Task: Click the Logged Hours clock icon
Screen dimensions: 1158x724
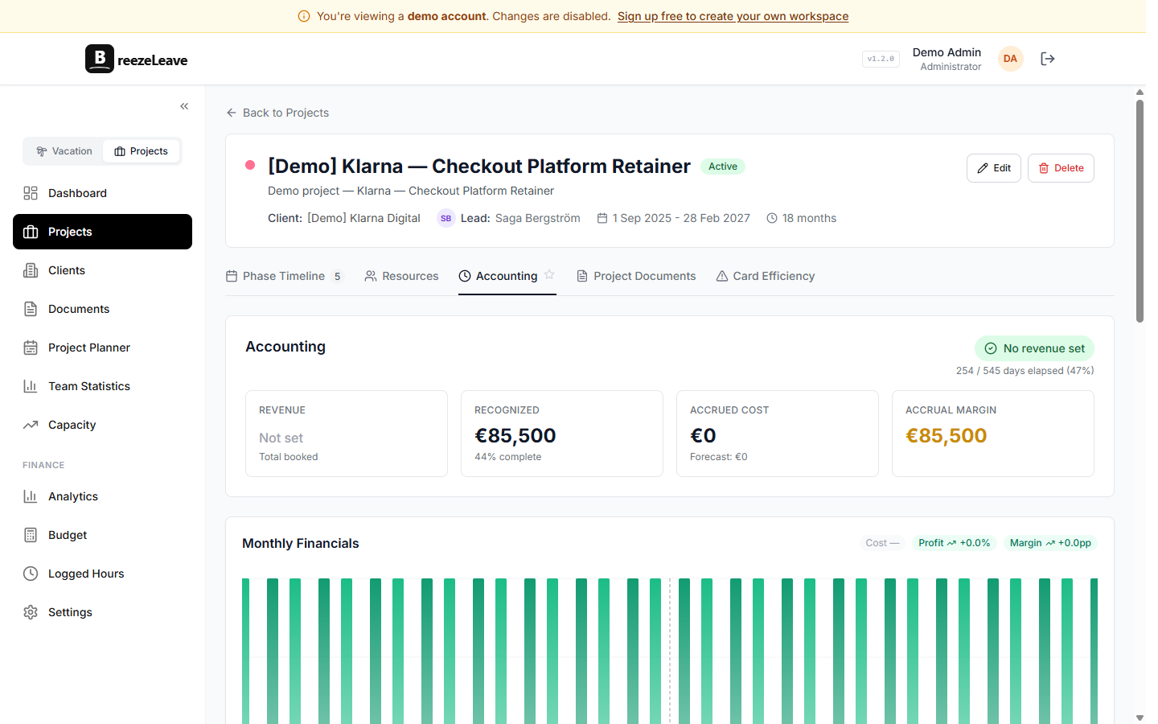Action: coord(31,574)
